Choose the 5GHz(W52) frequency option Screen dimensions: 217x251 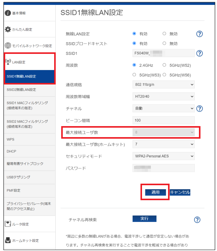click(164, 65)
